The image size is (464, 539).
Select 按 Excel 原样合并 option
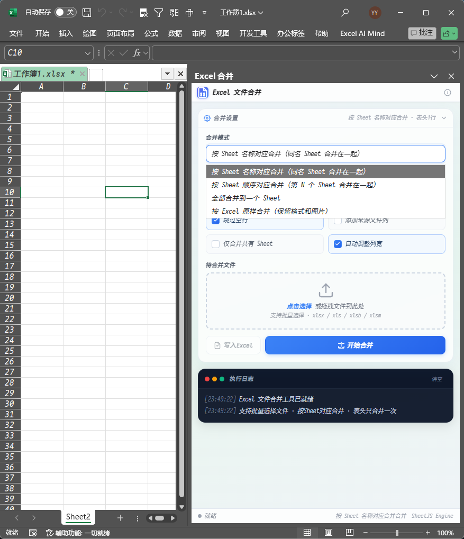[325, 212]
